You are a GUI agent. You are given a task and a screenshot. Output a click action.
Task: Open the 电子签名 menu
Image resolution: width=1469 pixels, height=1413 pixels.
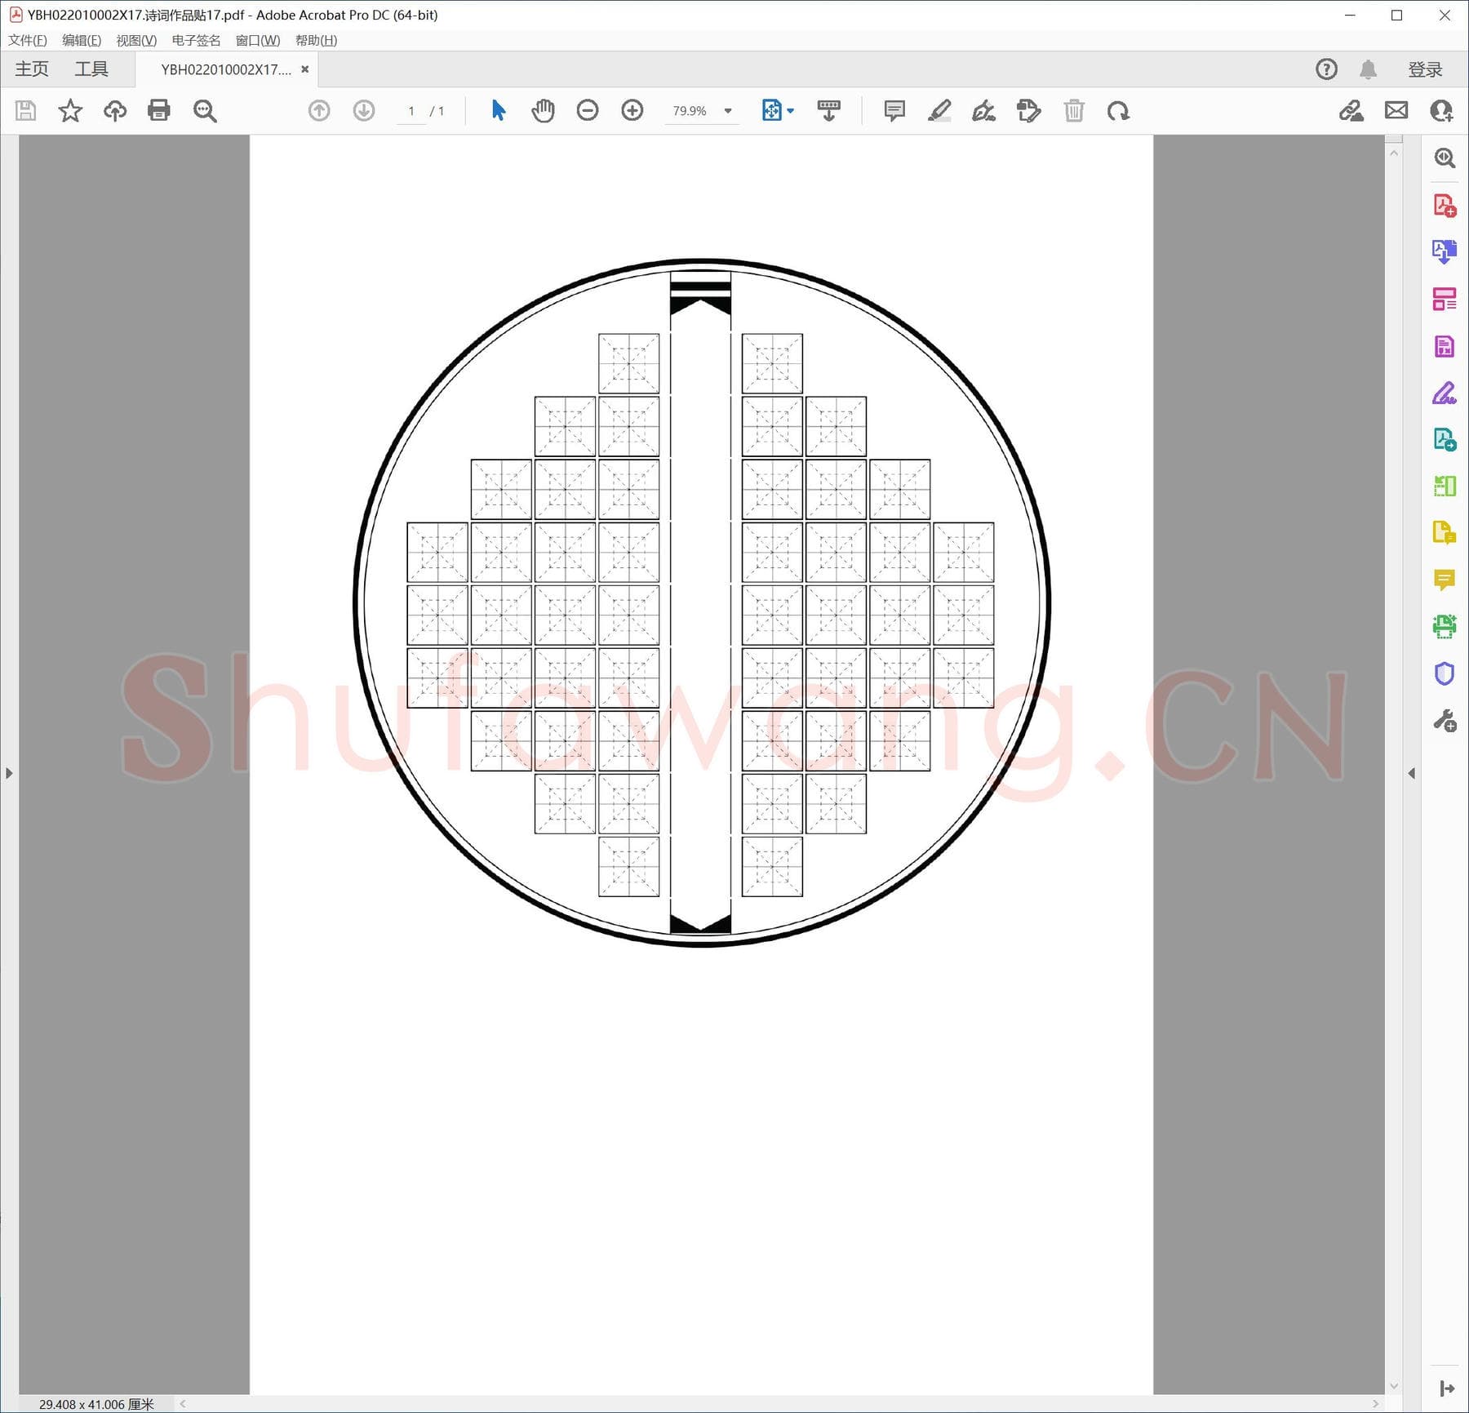pyautogui.click(x=196, y=40)
